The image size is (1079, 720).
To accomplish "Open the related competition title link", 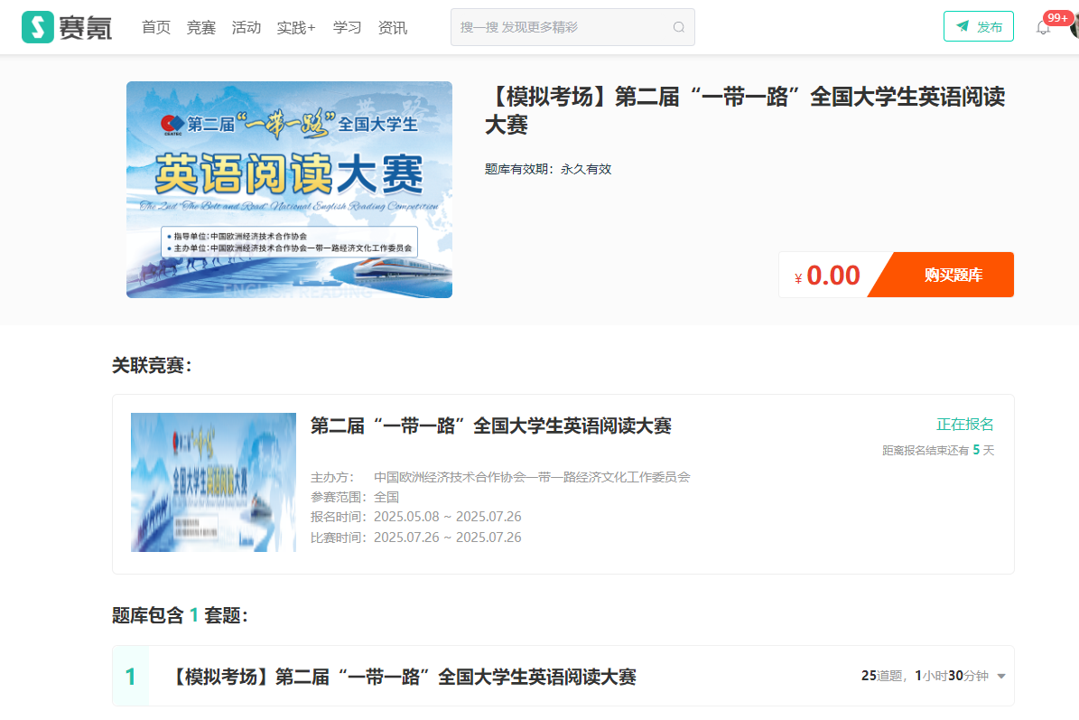I will (490, 425).
